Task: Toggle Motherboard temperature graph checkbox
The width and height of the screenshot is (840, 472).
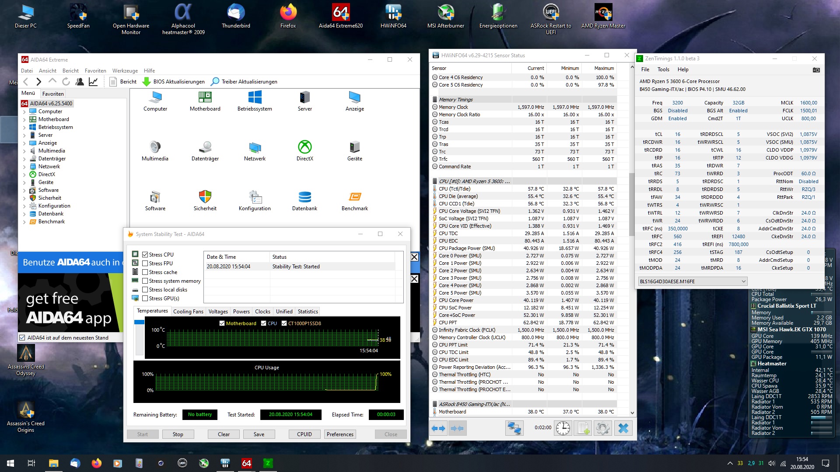Action: coord(222,323)
